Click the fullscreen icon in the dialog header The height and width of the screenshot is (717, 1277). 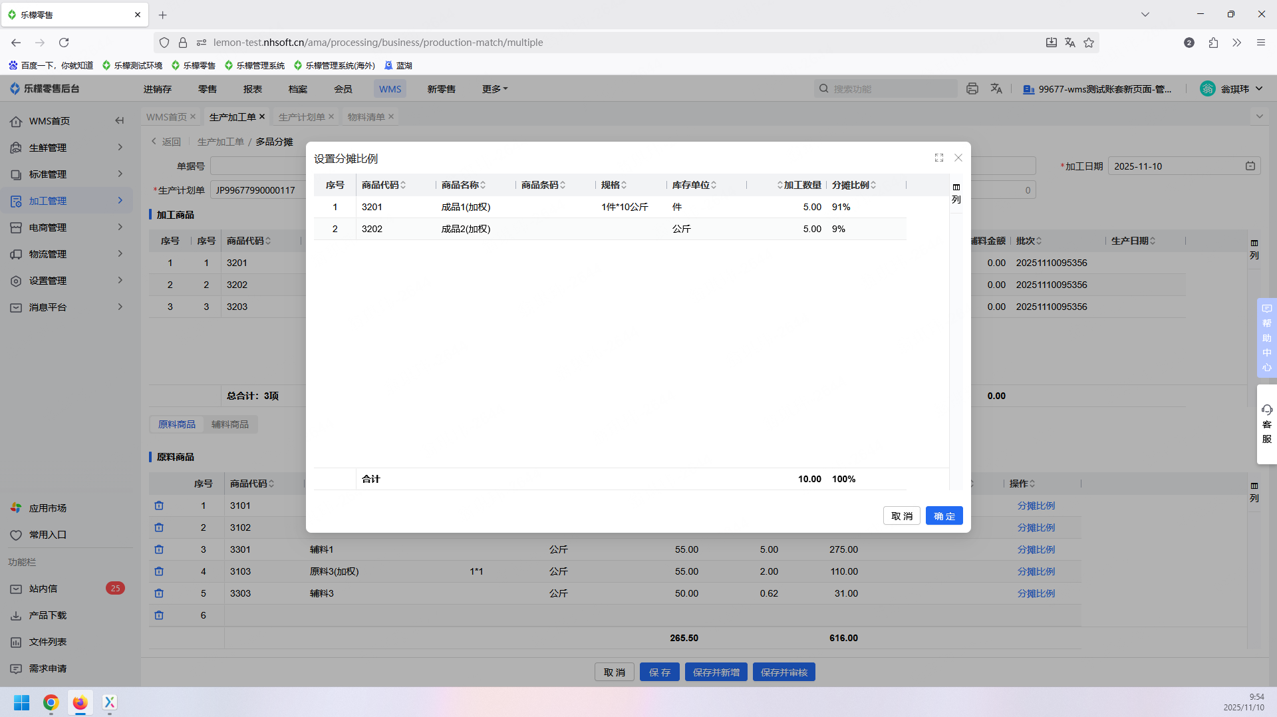pos(938,158)
